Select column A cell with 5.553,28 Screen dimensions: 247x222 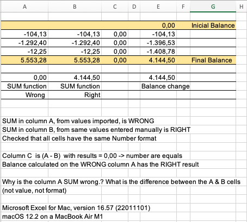click(x=24, y=60)
